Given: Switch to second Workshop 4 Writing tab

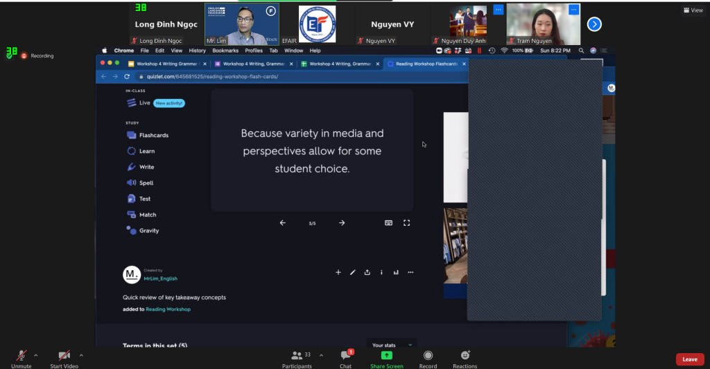Looking at the screenshot, I should click(254, 64).
